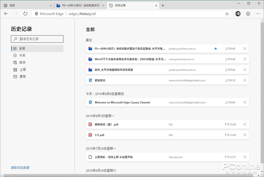
Task: Open Welcome to Microsoft Edge Canary Channel entry
Action: coord(122,102)
